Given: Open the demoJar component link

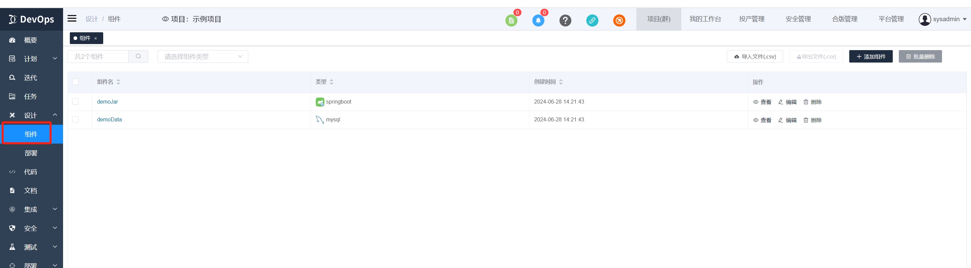Looking at the screenshot, I should pos(108,102).
